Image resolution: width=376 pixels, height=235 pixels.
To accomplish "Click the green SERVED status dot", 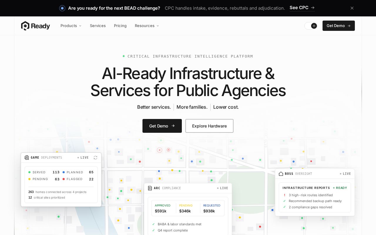I will (29, 172).
